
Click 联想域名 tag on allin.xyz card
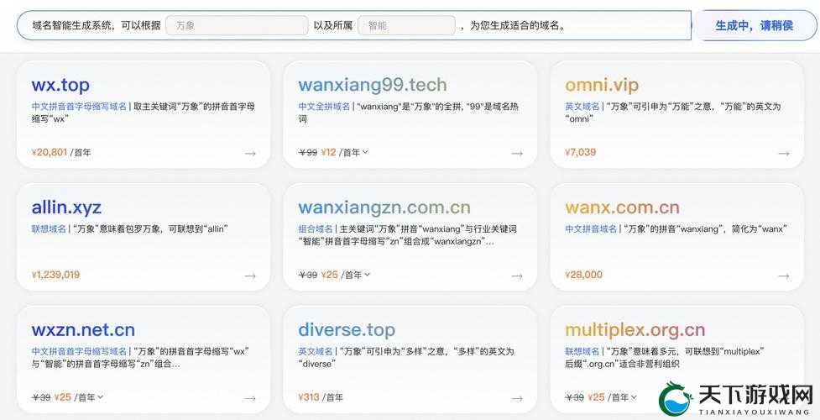pos(49,228)
